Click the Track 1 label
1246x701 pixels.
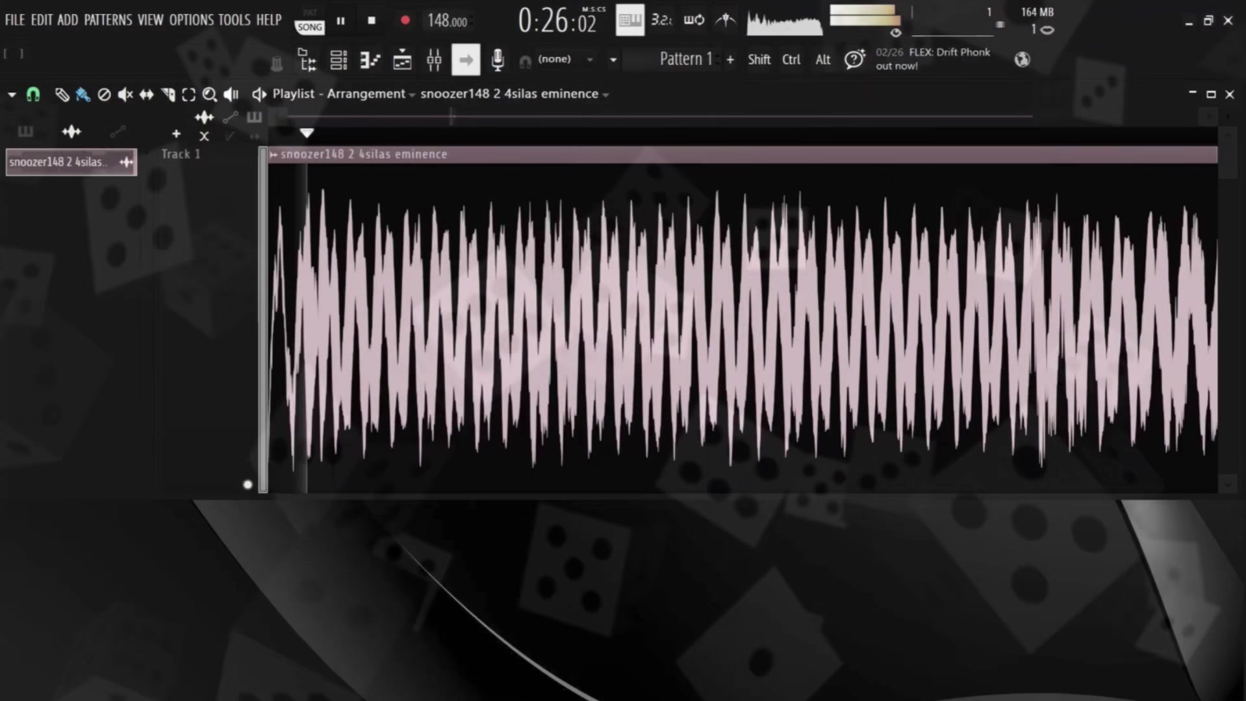(181, 154)
